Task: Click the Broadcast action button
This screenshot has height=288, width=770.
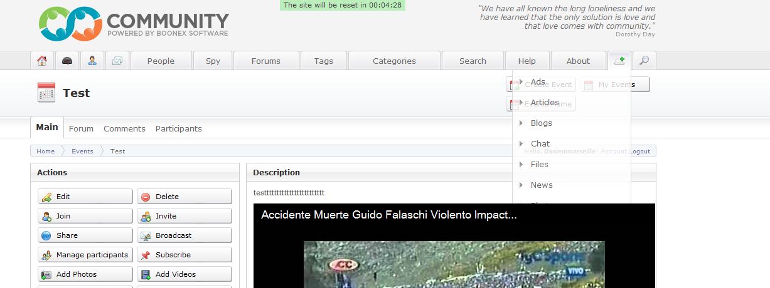Action: (184, 235)
